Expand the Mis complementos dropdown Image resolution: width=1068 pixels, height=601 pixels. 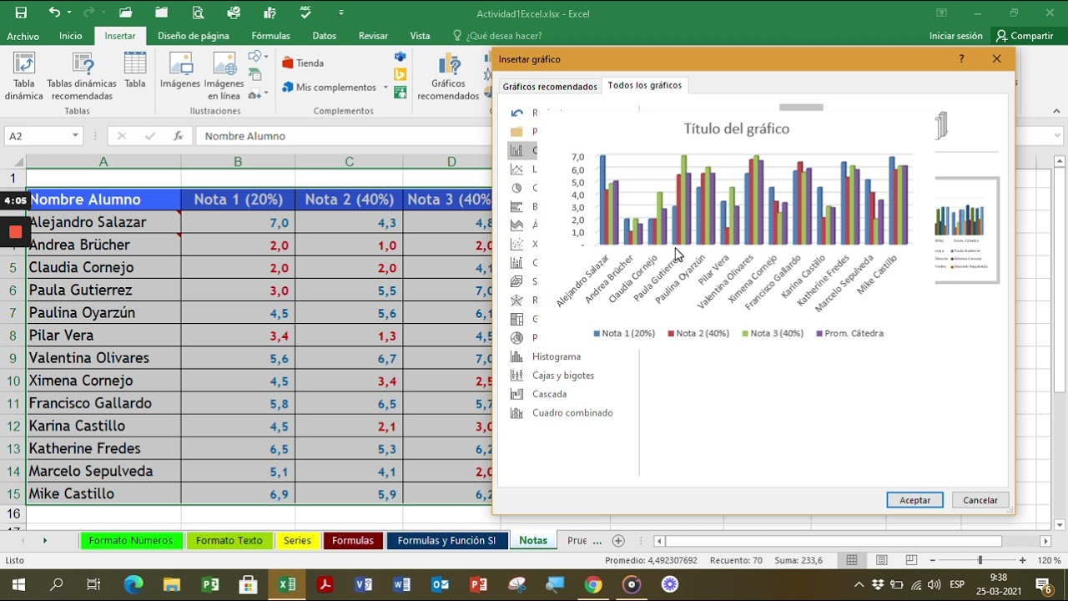385,88
